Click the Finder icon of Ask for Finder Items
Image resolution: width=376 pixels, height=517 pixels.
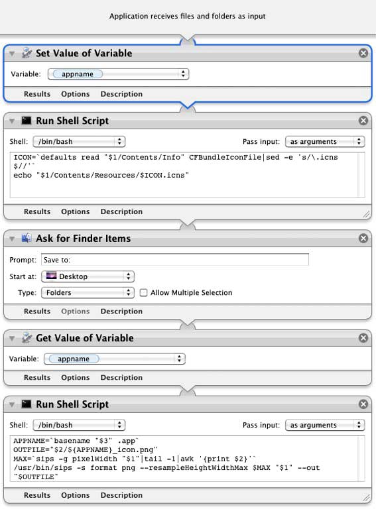coord(27,238)
